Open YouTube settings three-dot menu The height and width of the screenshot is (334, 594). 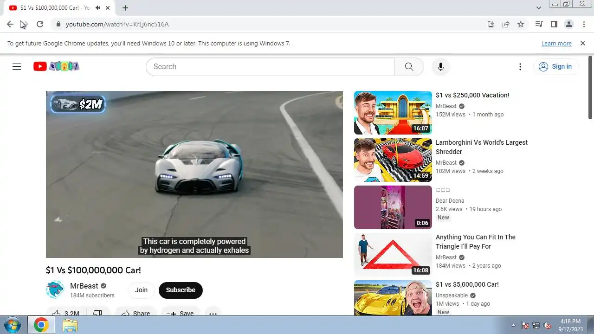click(x=520, y=66)
